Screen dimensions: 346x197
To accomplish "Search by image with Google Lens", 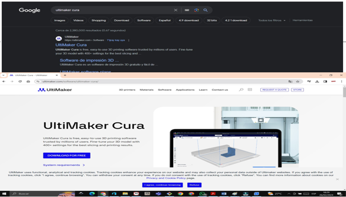I will [x=197, y=10].
